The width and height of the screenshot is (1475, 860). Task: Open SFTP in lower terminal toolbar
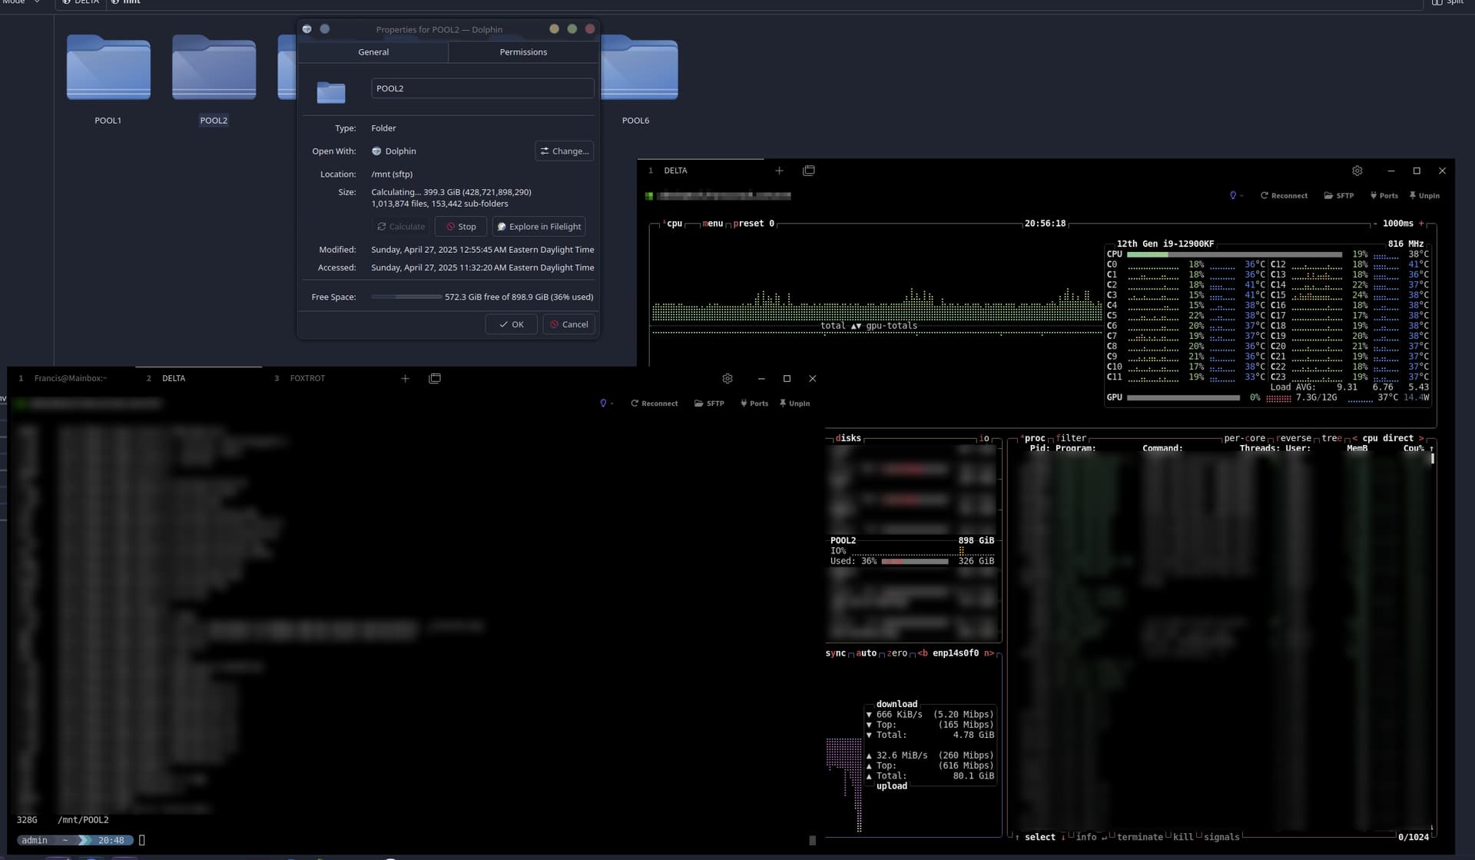[x=709, y=403]
